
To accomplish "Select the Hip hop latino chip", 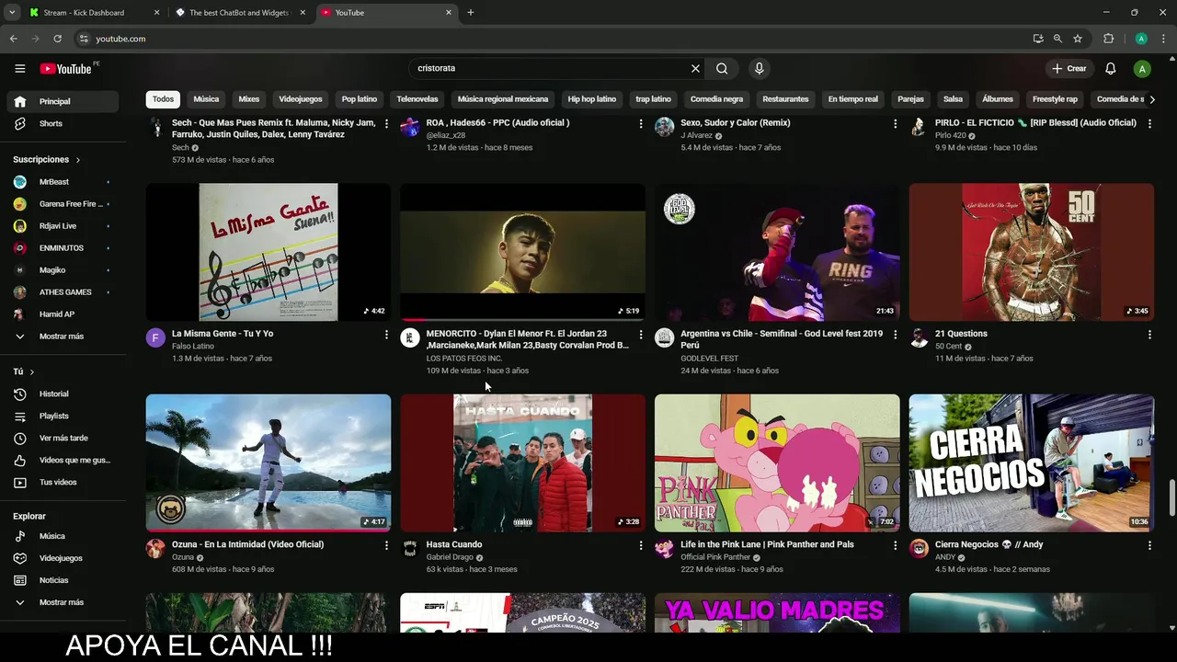I will tap(592, 99).
